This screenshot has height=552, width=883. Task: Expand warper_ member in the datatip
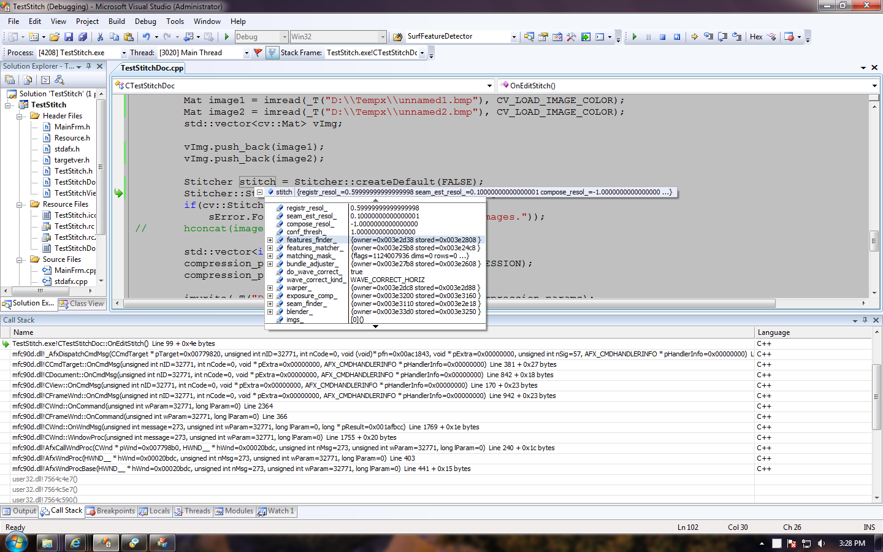(270, 288)
